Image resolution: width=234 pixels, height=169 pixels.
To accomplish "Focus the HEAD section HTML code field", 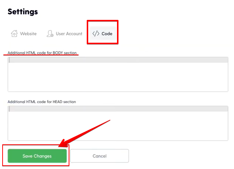I will [x=118, y=123].
